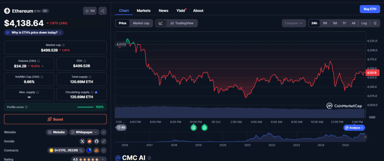Switch to TradingView chart mode
This screenshot has width=384, height=161.
click(x=181, y=23)
